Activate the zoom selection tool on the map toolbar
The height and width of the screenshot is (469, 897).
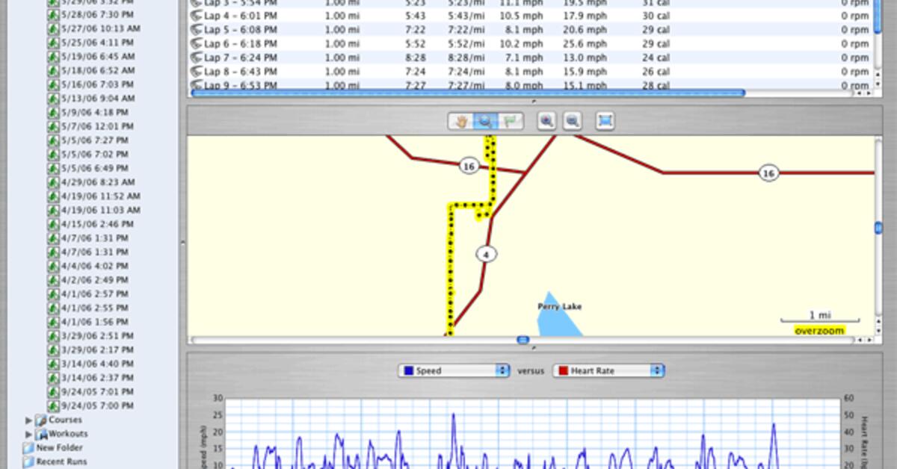pos(484,121)
